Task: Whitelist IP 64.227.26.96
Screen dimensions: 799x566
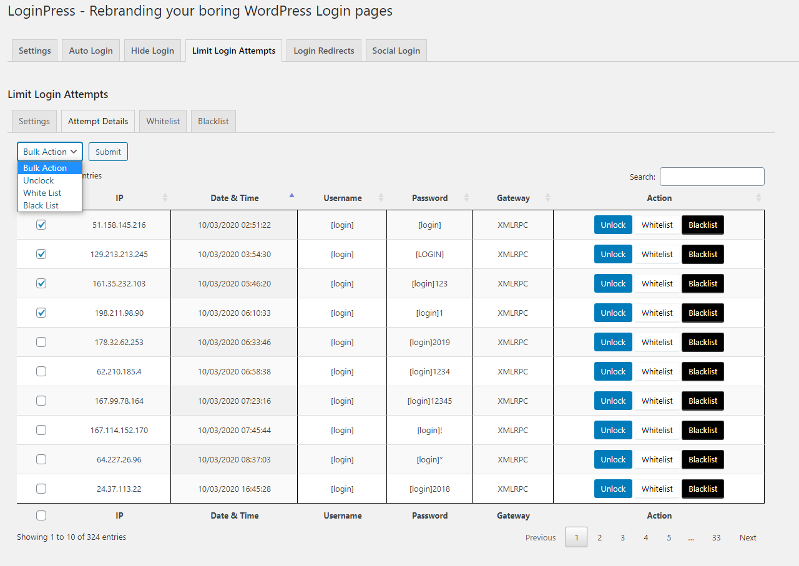Action: (657, 459)
